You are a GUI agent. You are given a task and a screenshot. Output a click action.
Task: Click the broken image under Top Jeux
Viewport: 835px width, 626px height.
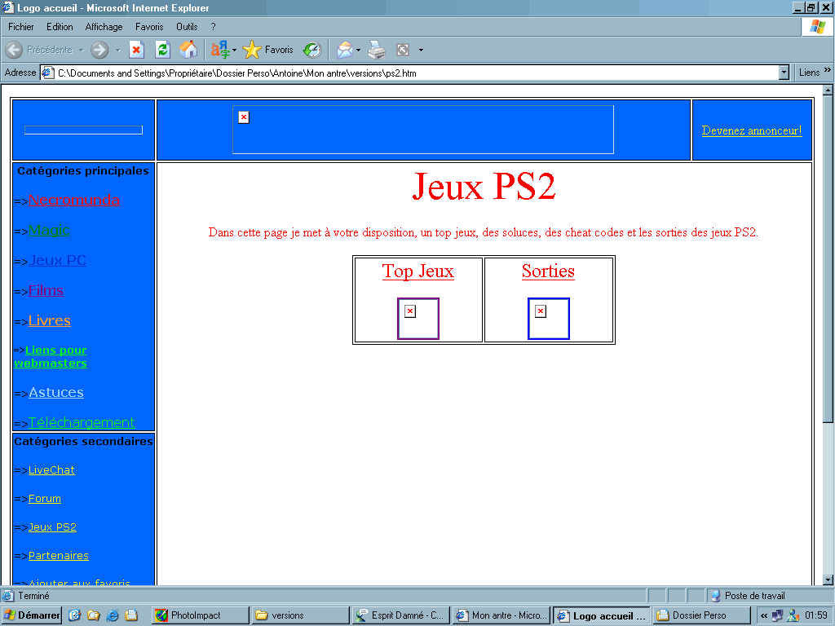pos(410,311)
